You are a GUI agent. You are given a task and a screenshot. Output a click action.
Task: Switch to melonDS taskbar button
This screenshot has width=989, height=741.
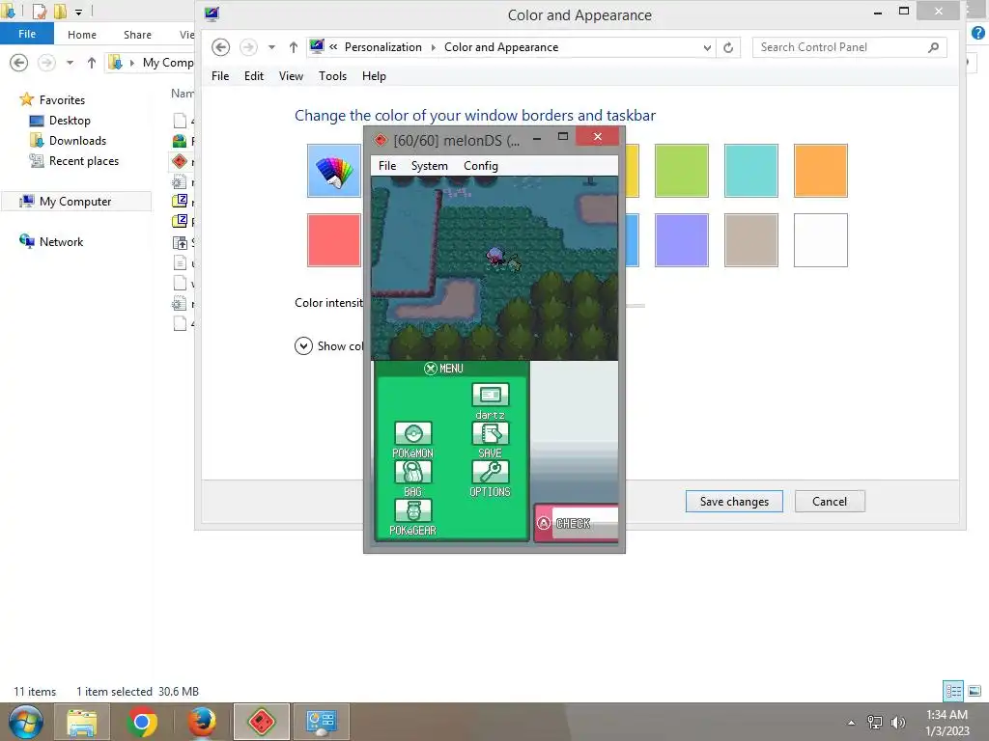point(261,722)
